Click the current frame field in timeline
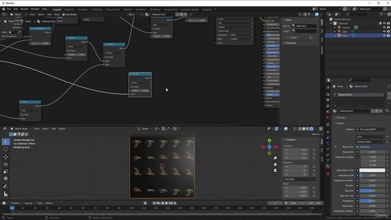 pyautogui.click(x=275, y=203)
